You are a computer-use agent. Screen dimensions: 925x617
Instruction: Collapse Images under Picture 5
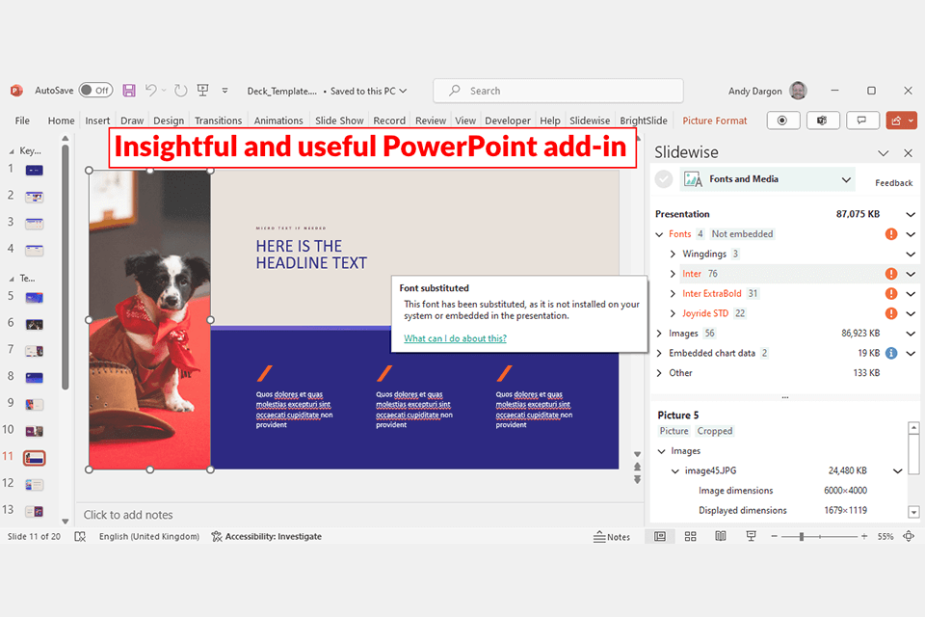point(661,451)
